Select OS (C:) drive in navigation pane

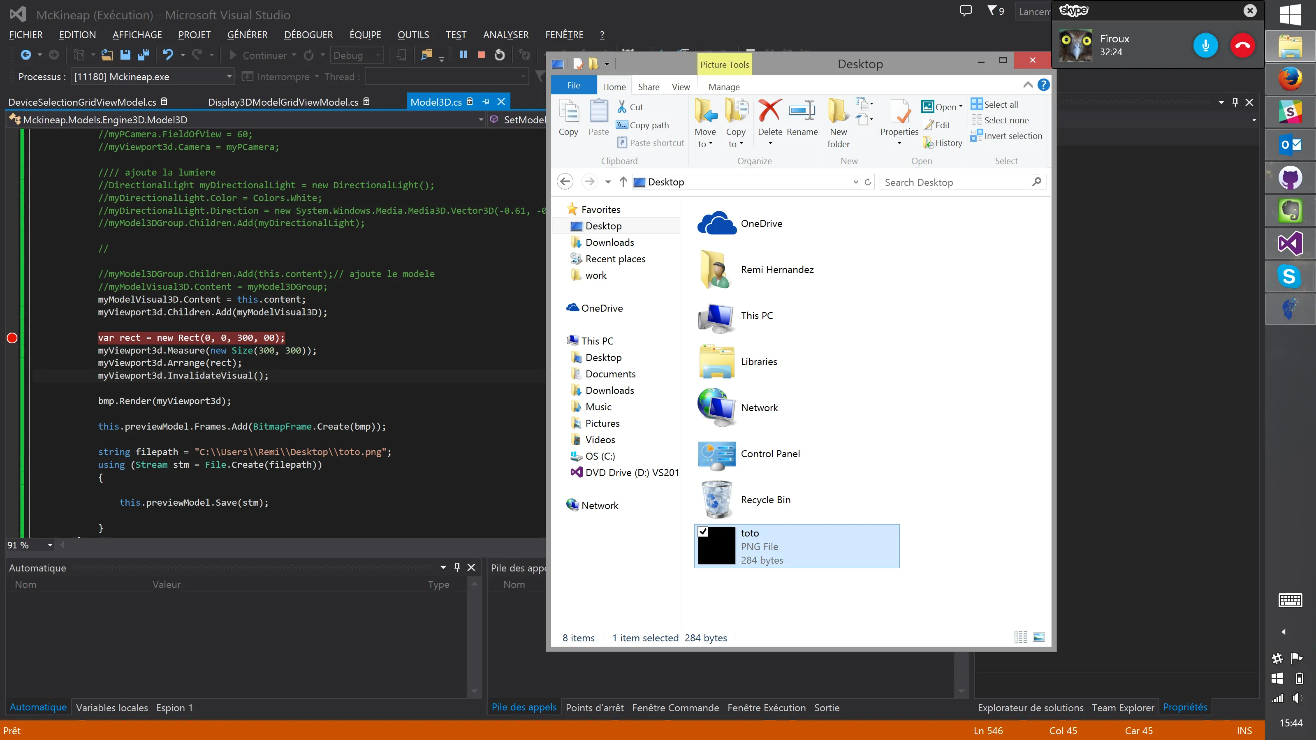pos(600,456)
